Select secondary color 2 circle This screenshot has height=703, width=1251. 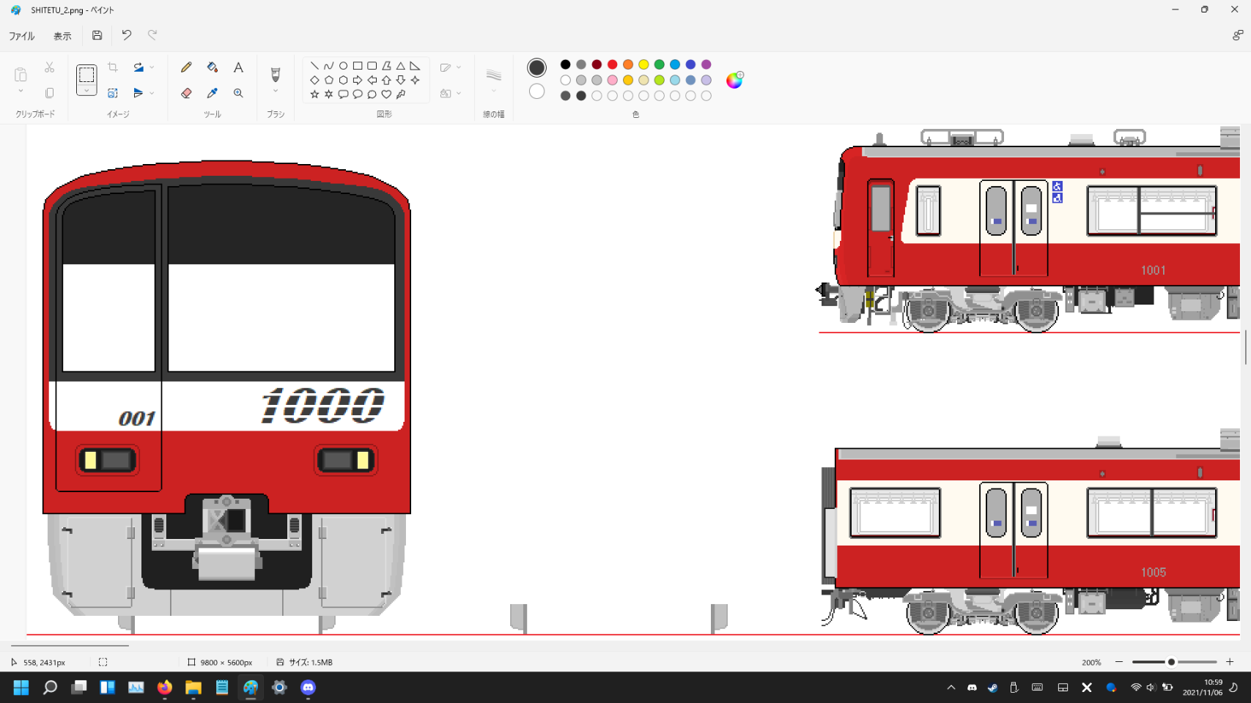[536, 92]
